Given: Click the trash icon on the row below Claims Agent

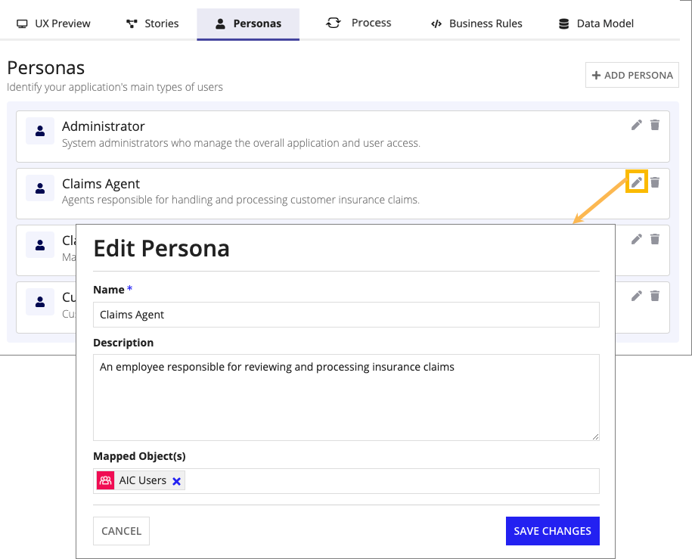Looking at the screenshot, I should tap(655, 239).
